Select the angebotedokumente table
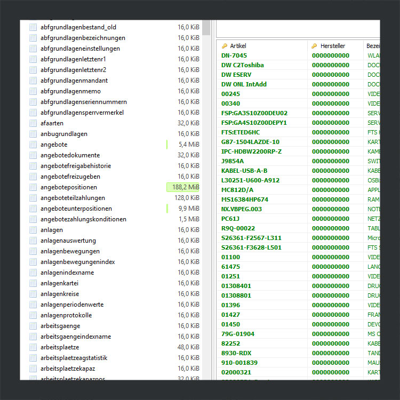 pos(70,155)
